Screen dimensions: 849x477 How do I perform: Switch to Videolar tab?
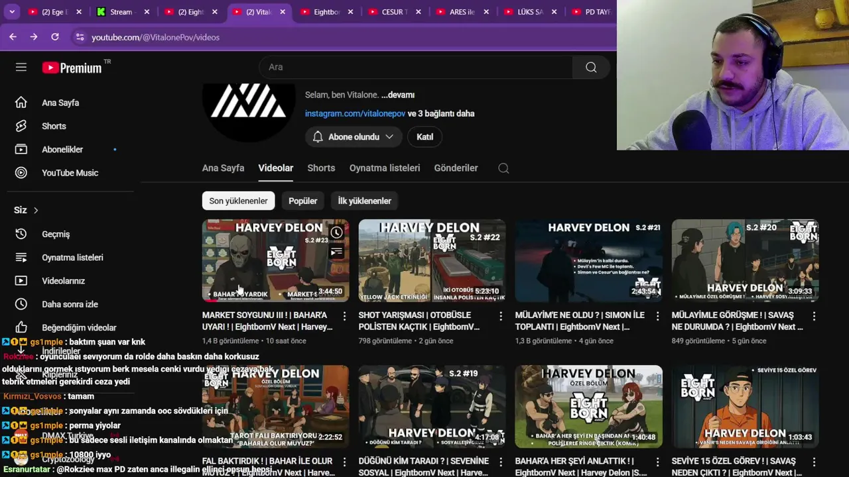click(275, 168)
